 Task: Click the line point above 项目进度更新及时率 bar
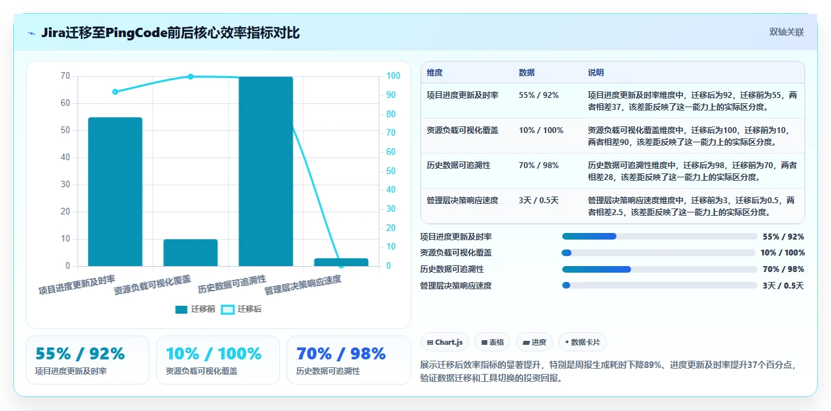click(115, 92)
